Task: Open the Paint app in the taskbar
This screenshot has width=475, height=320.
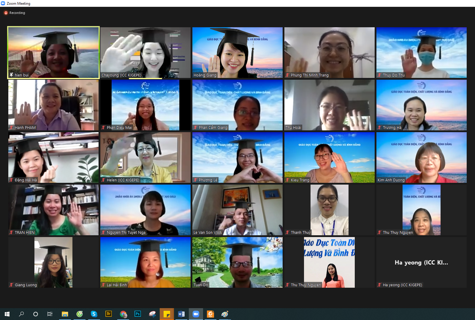Action: point(225,314)
